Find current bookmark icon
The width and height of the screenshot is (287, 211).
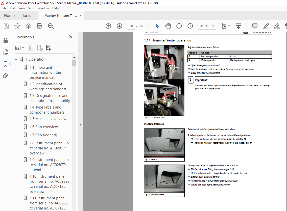click(49, 48)
